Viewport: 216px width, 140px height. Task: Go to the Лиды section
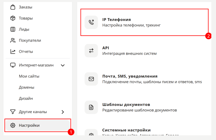tap(24, 30)
